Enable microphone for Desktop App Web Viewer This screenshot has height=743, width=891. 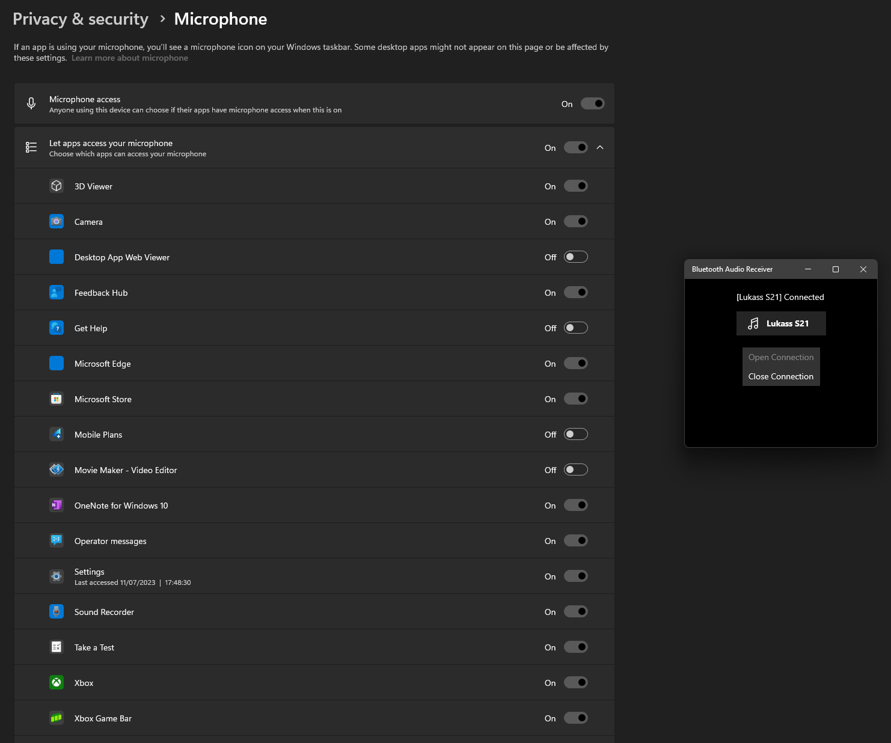[576, 257]
